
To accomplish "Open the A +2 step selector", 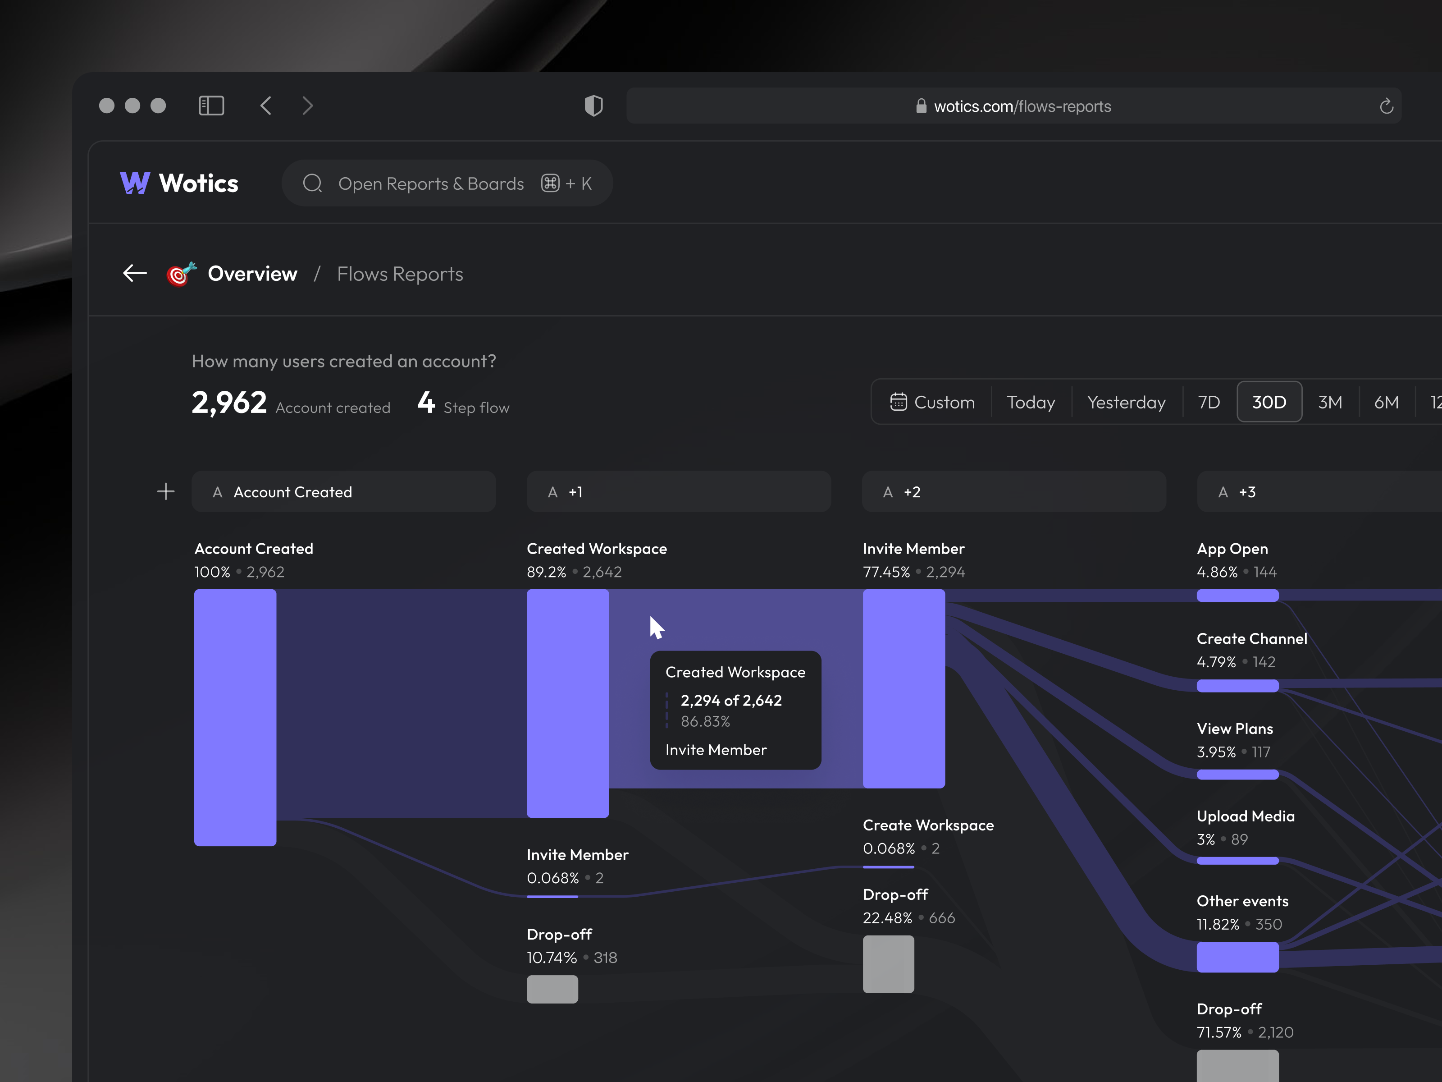I will pos(1013,491).
